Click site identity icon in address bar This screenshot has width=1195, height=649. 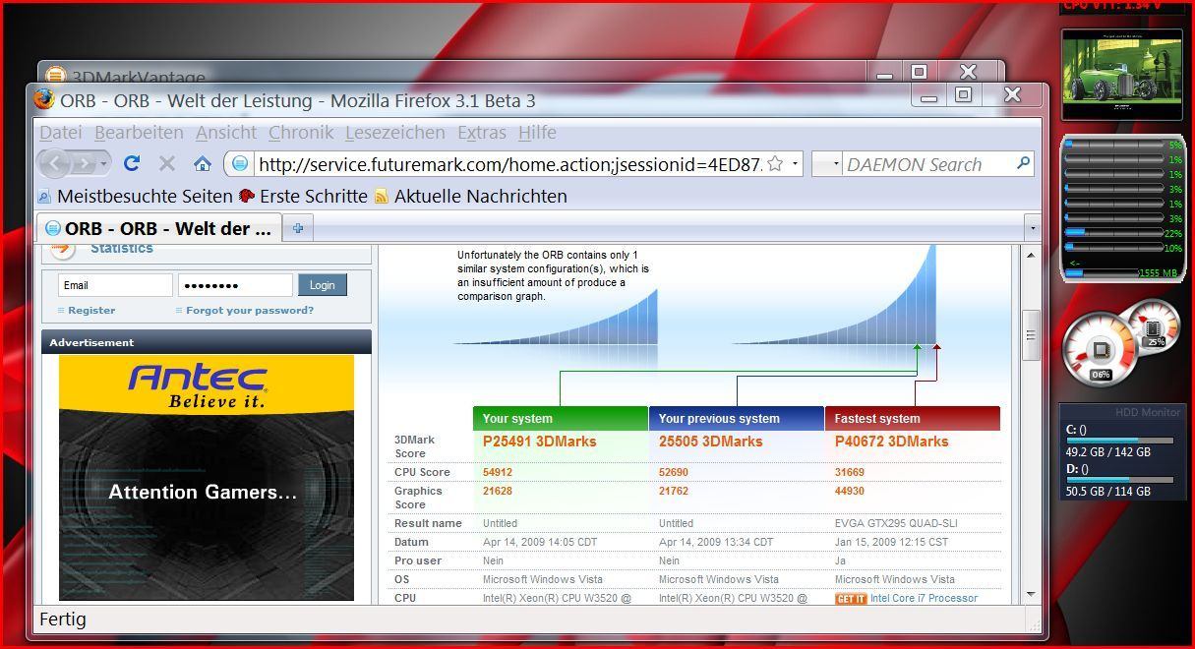(240, 164)
